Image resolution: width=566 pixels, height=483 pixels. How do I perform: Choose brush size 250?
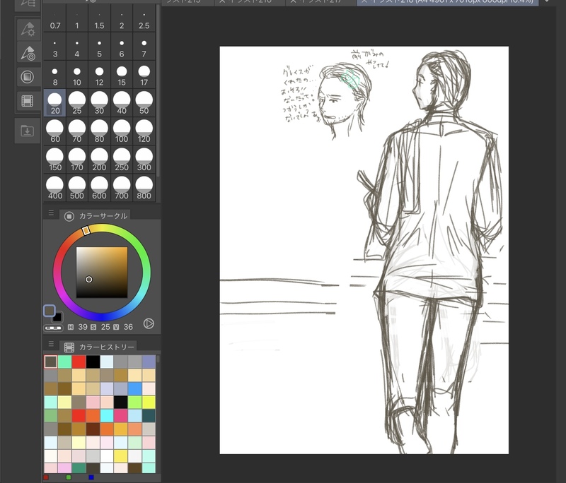point(122,160)
